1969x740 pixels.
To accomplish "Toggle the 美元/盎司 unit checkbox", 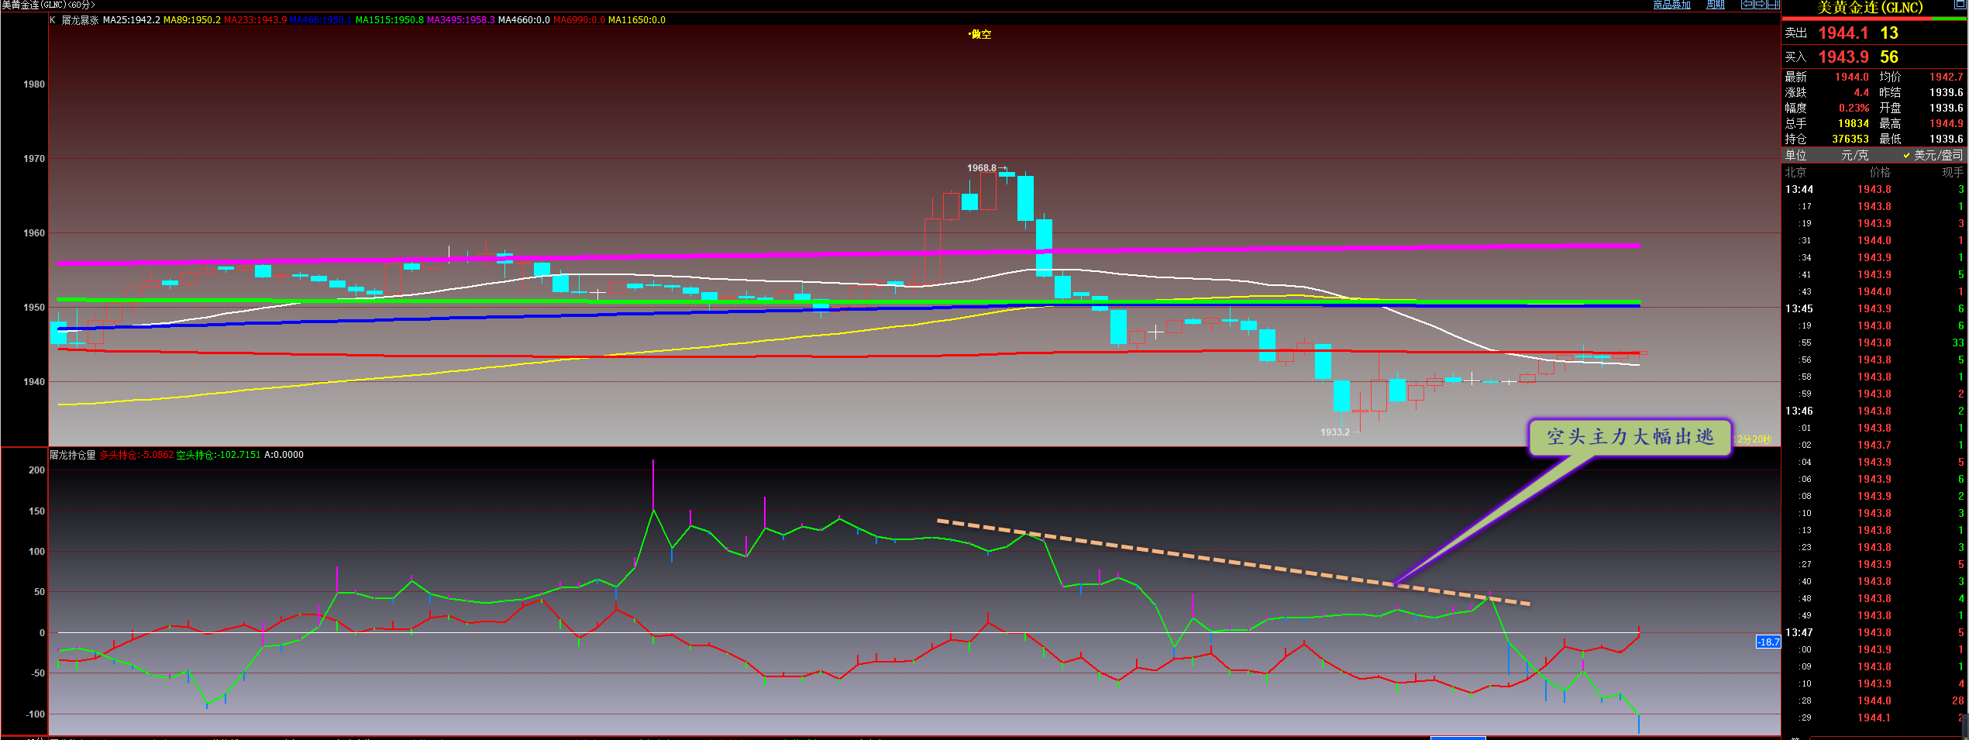I will (x=1906, y=155).
